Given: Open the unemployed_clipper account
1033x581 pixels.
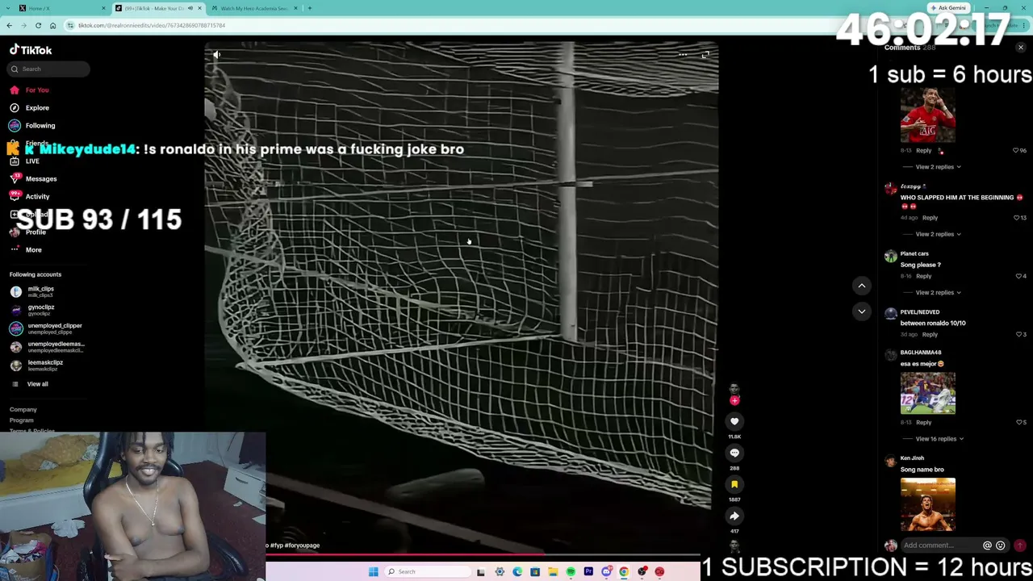Looking at the screenshot, I should tap(47, 328).
